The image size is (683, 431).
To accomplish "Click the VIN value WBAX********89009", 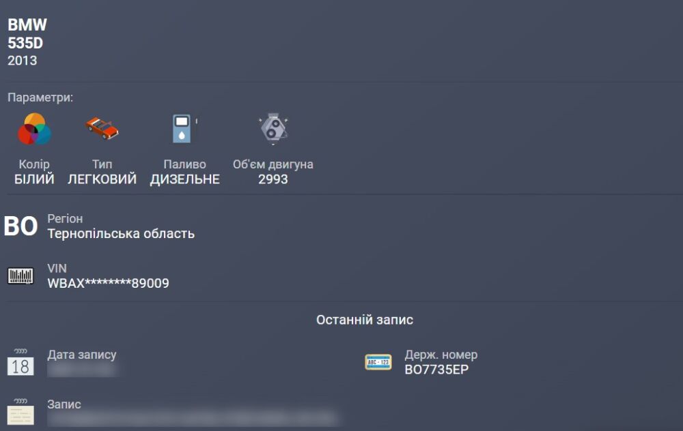I will [108, 283].
